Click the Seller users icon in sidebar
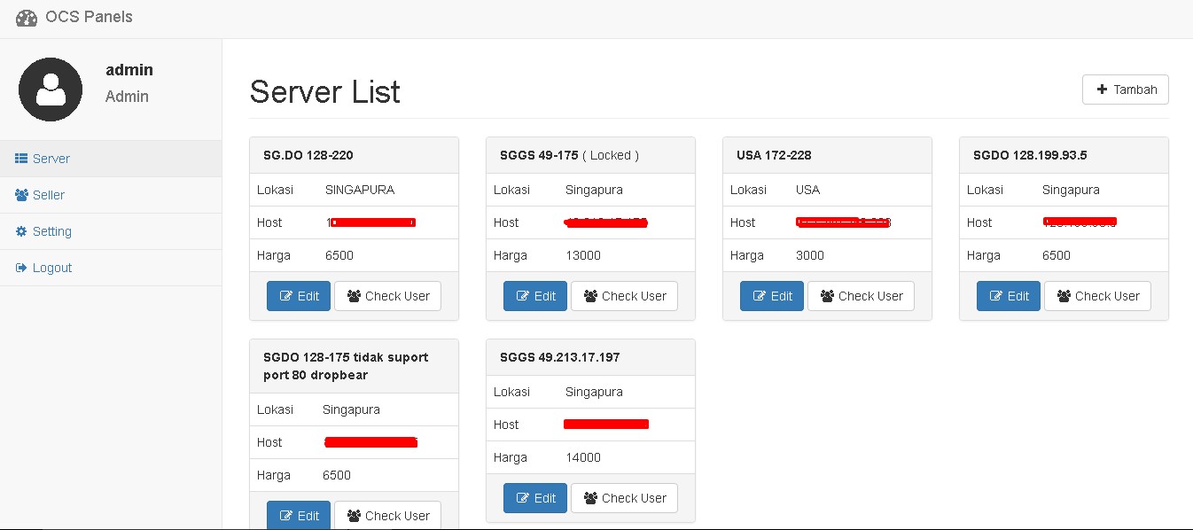1193x530 pixels. tap(19, 194)
